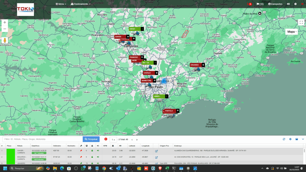Open the Rastreamento menu

tap(80, 4)
